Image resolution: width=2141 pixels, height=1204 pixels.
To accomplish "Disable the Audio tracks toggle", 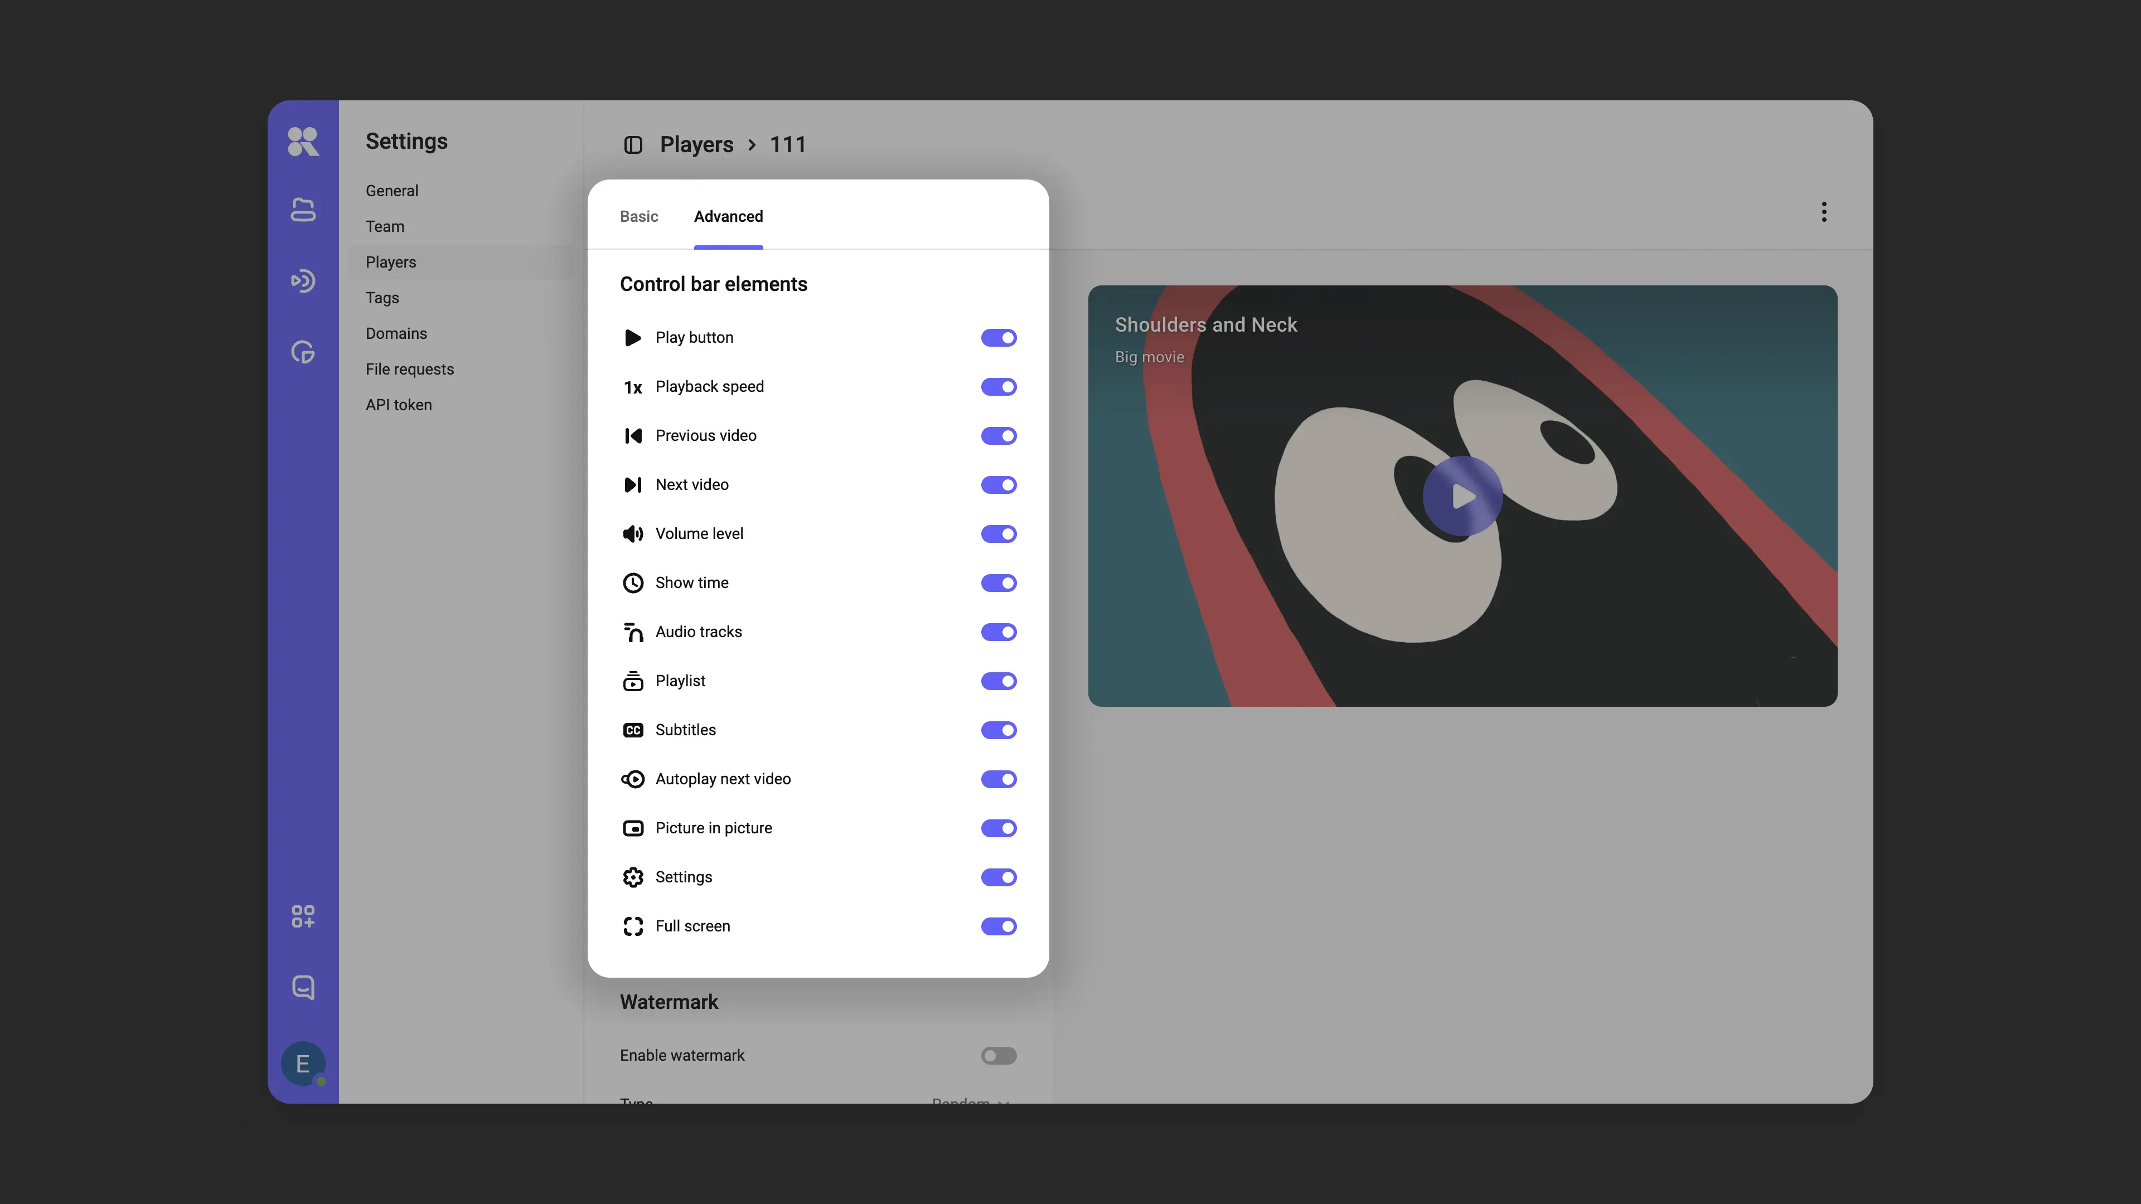I will pyautogui.click(x=998, y=632).
